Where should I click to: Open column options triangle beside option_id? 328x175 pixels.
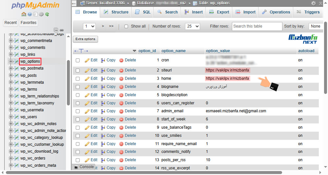point(134,51)
